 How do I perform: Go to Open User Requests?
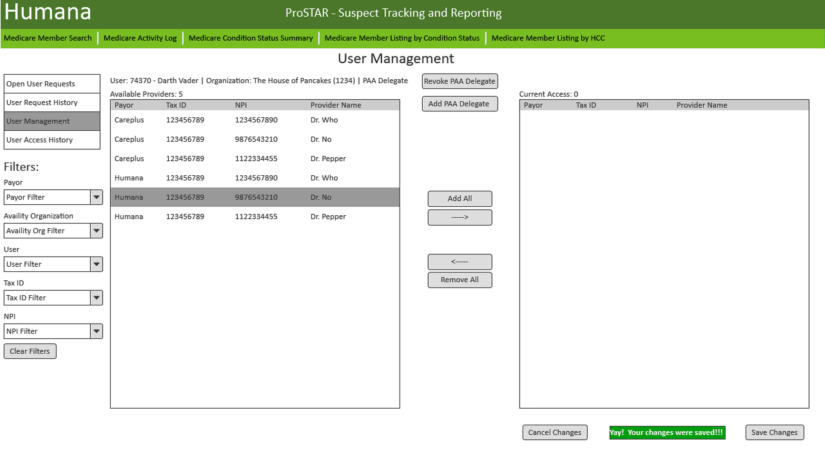click(x=52, y=84)
